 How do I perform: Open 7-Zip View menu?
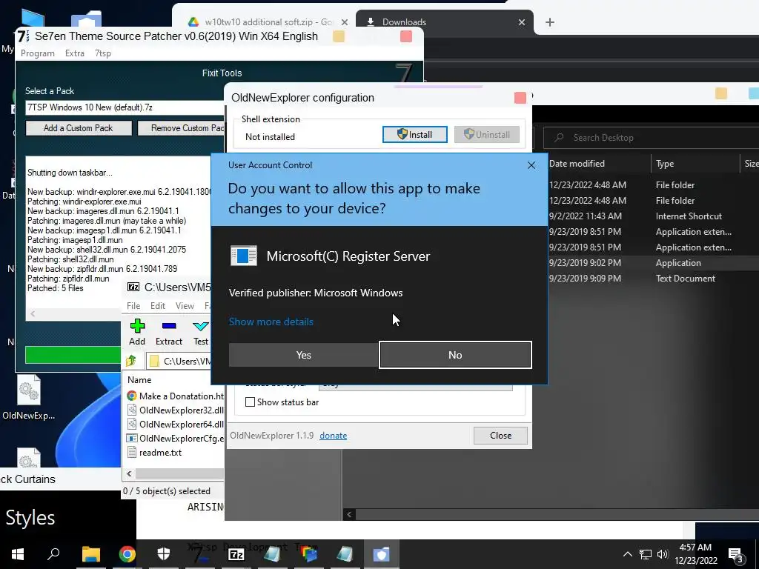pos(185,306)
